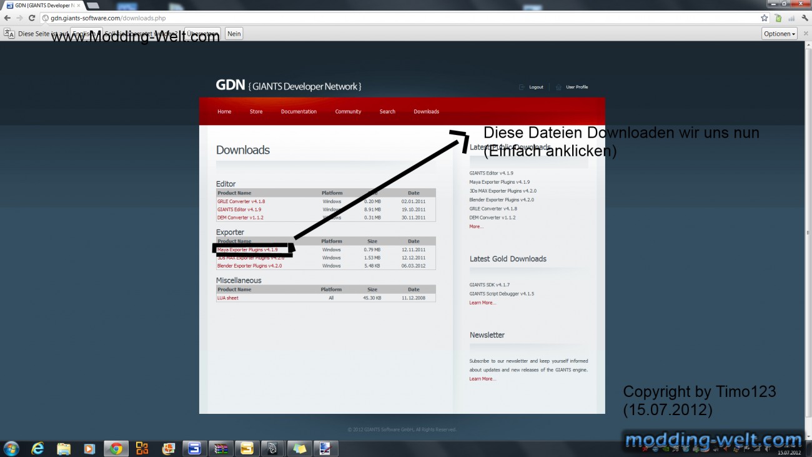
Task: Click the GDN GIANTS Developer Network logo
Action: pos(289,86)
